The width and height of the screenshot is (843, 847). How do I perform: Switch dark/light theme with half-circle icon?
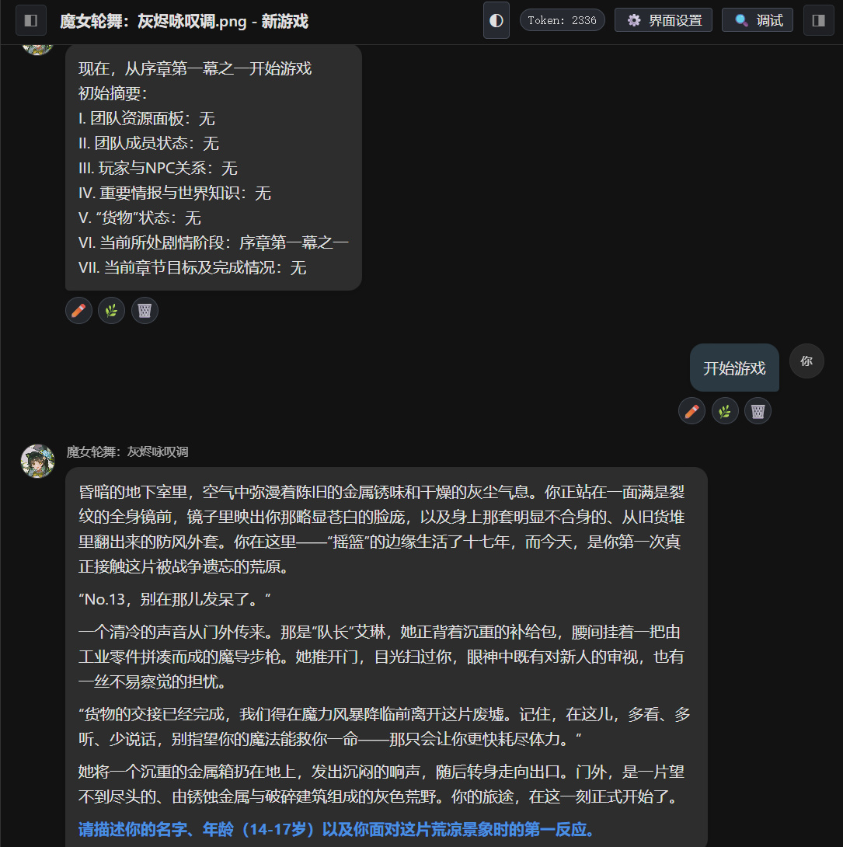click(496, 20)
